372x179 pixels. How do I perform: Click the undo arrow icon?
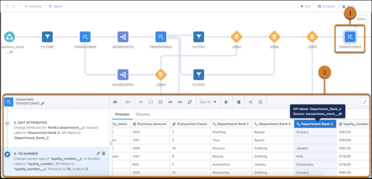click(7, 7)
